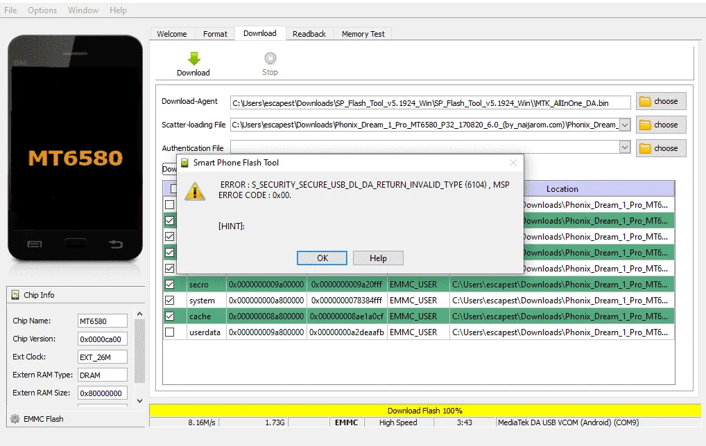
Task: Click the warning triangle icon in dialog
Action: tap(195, 191)
